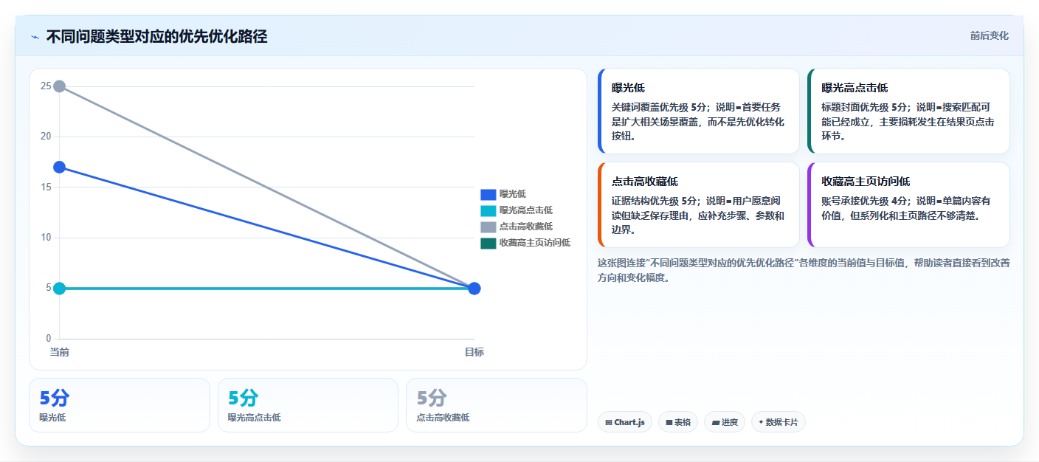Select the blue data point at value 17
The image size is (1039, 462).
(60, 168)
